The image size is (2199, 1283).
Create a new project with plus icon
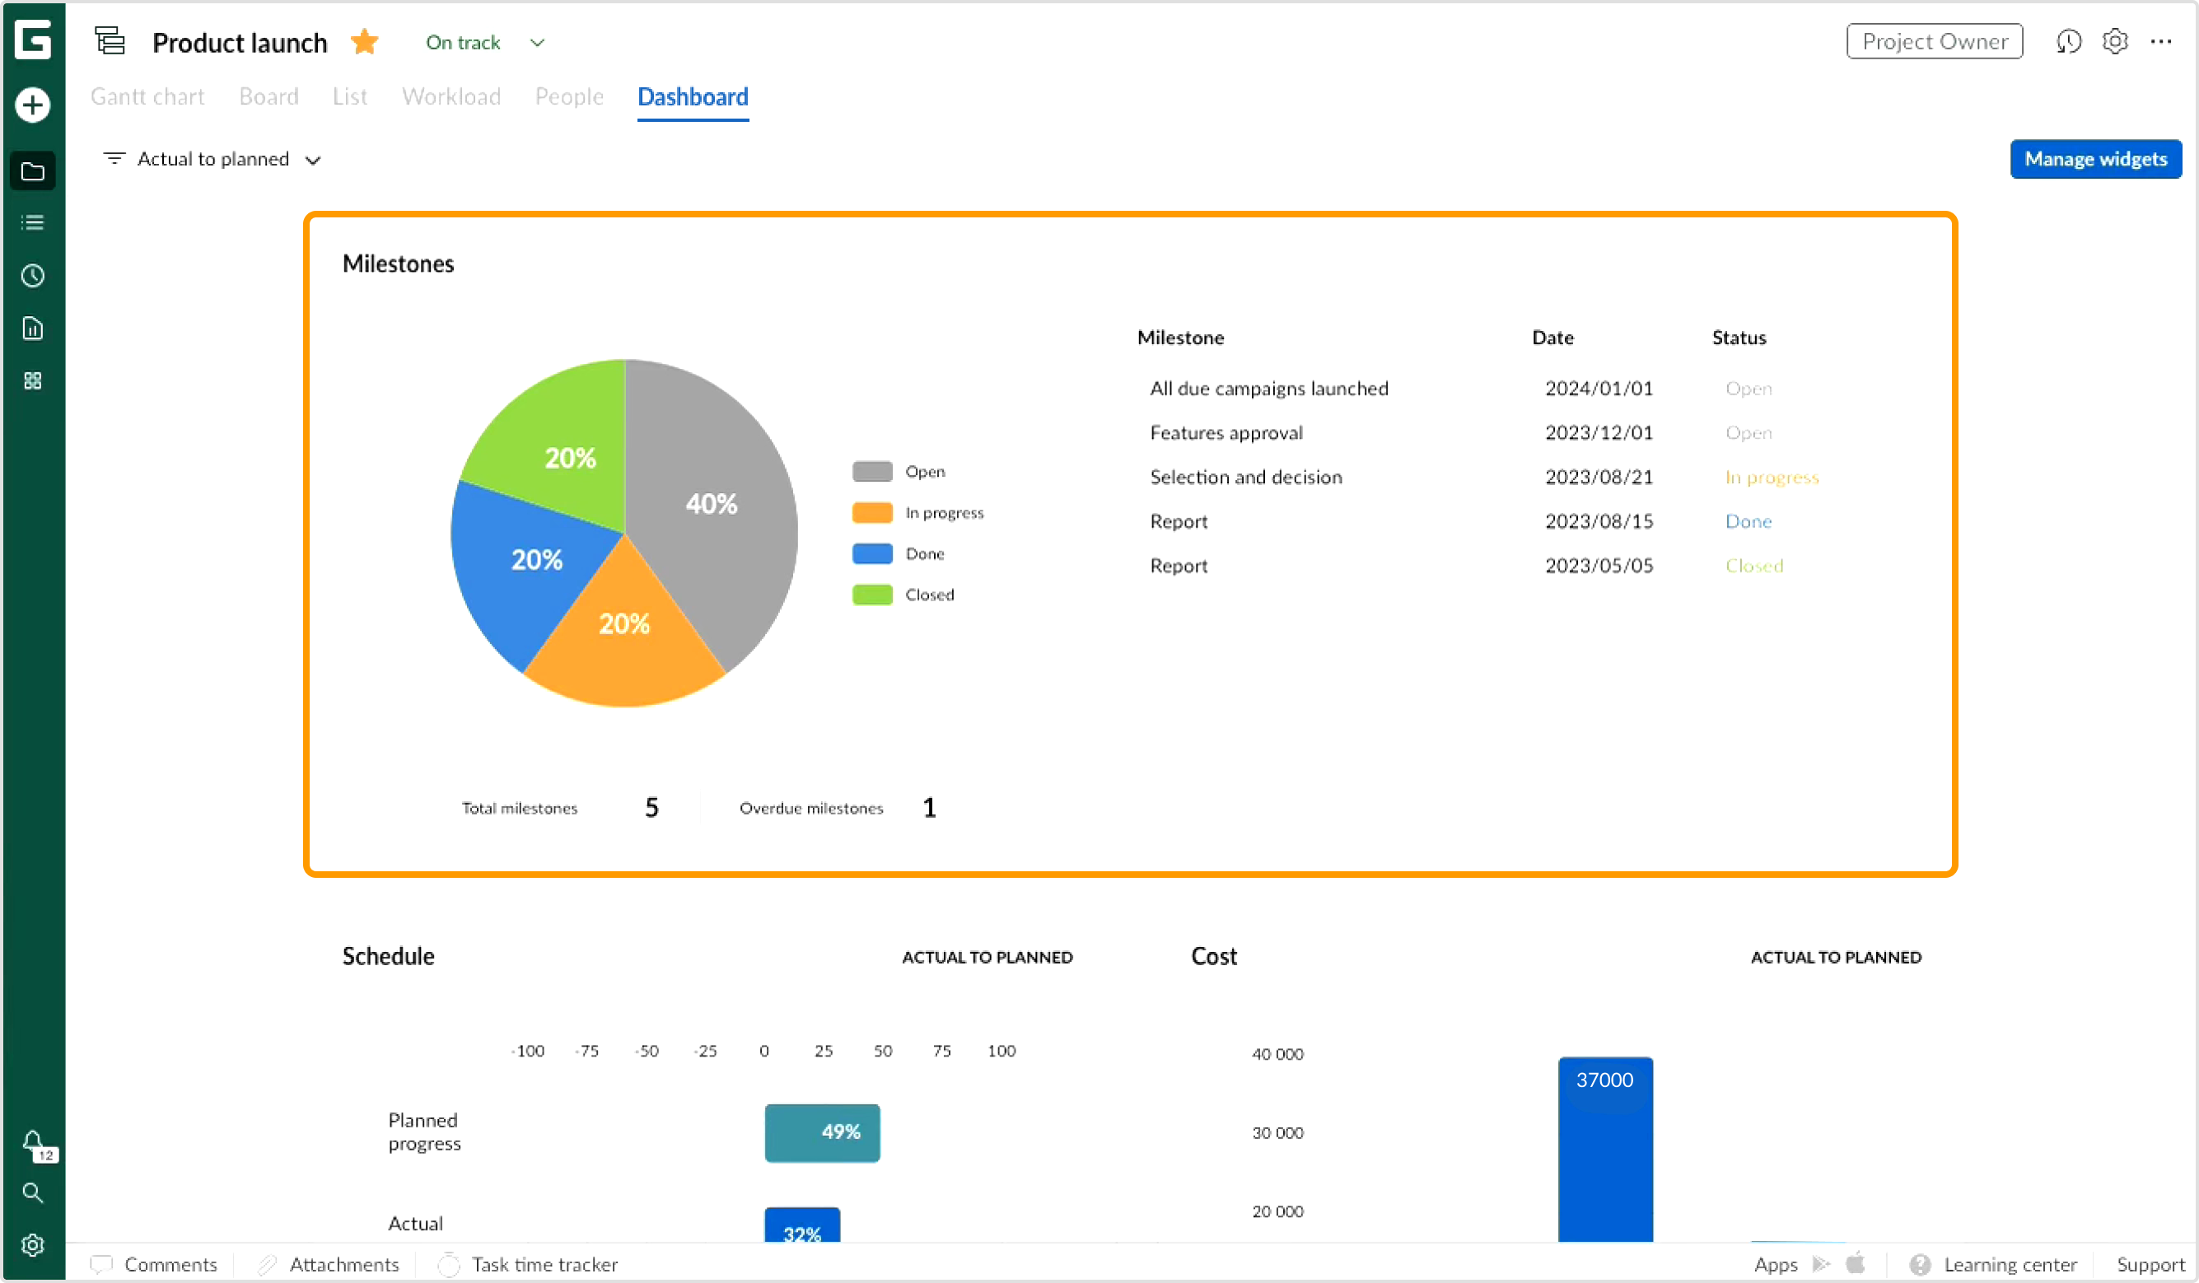tap(32, 105)
